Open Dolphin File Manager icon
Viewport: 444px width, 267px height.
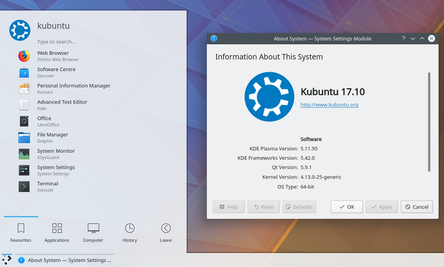click(x=24, y=138)
